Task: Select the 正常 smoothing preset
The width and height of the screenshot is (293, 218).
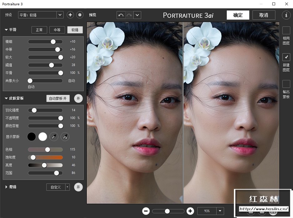Action: 39,30
